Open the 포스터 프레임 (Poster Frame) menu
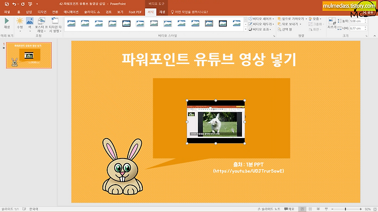This screenshot has height=212, width=378. [41, 25]
